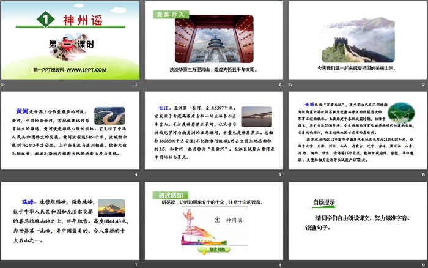Click the transition star icon under slide 3
428x268 pixels.
coord(290,84)
